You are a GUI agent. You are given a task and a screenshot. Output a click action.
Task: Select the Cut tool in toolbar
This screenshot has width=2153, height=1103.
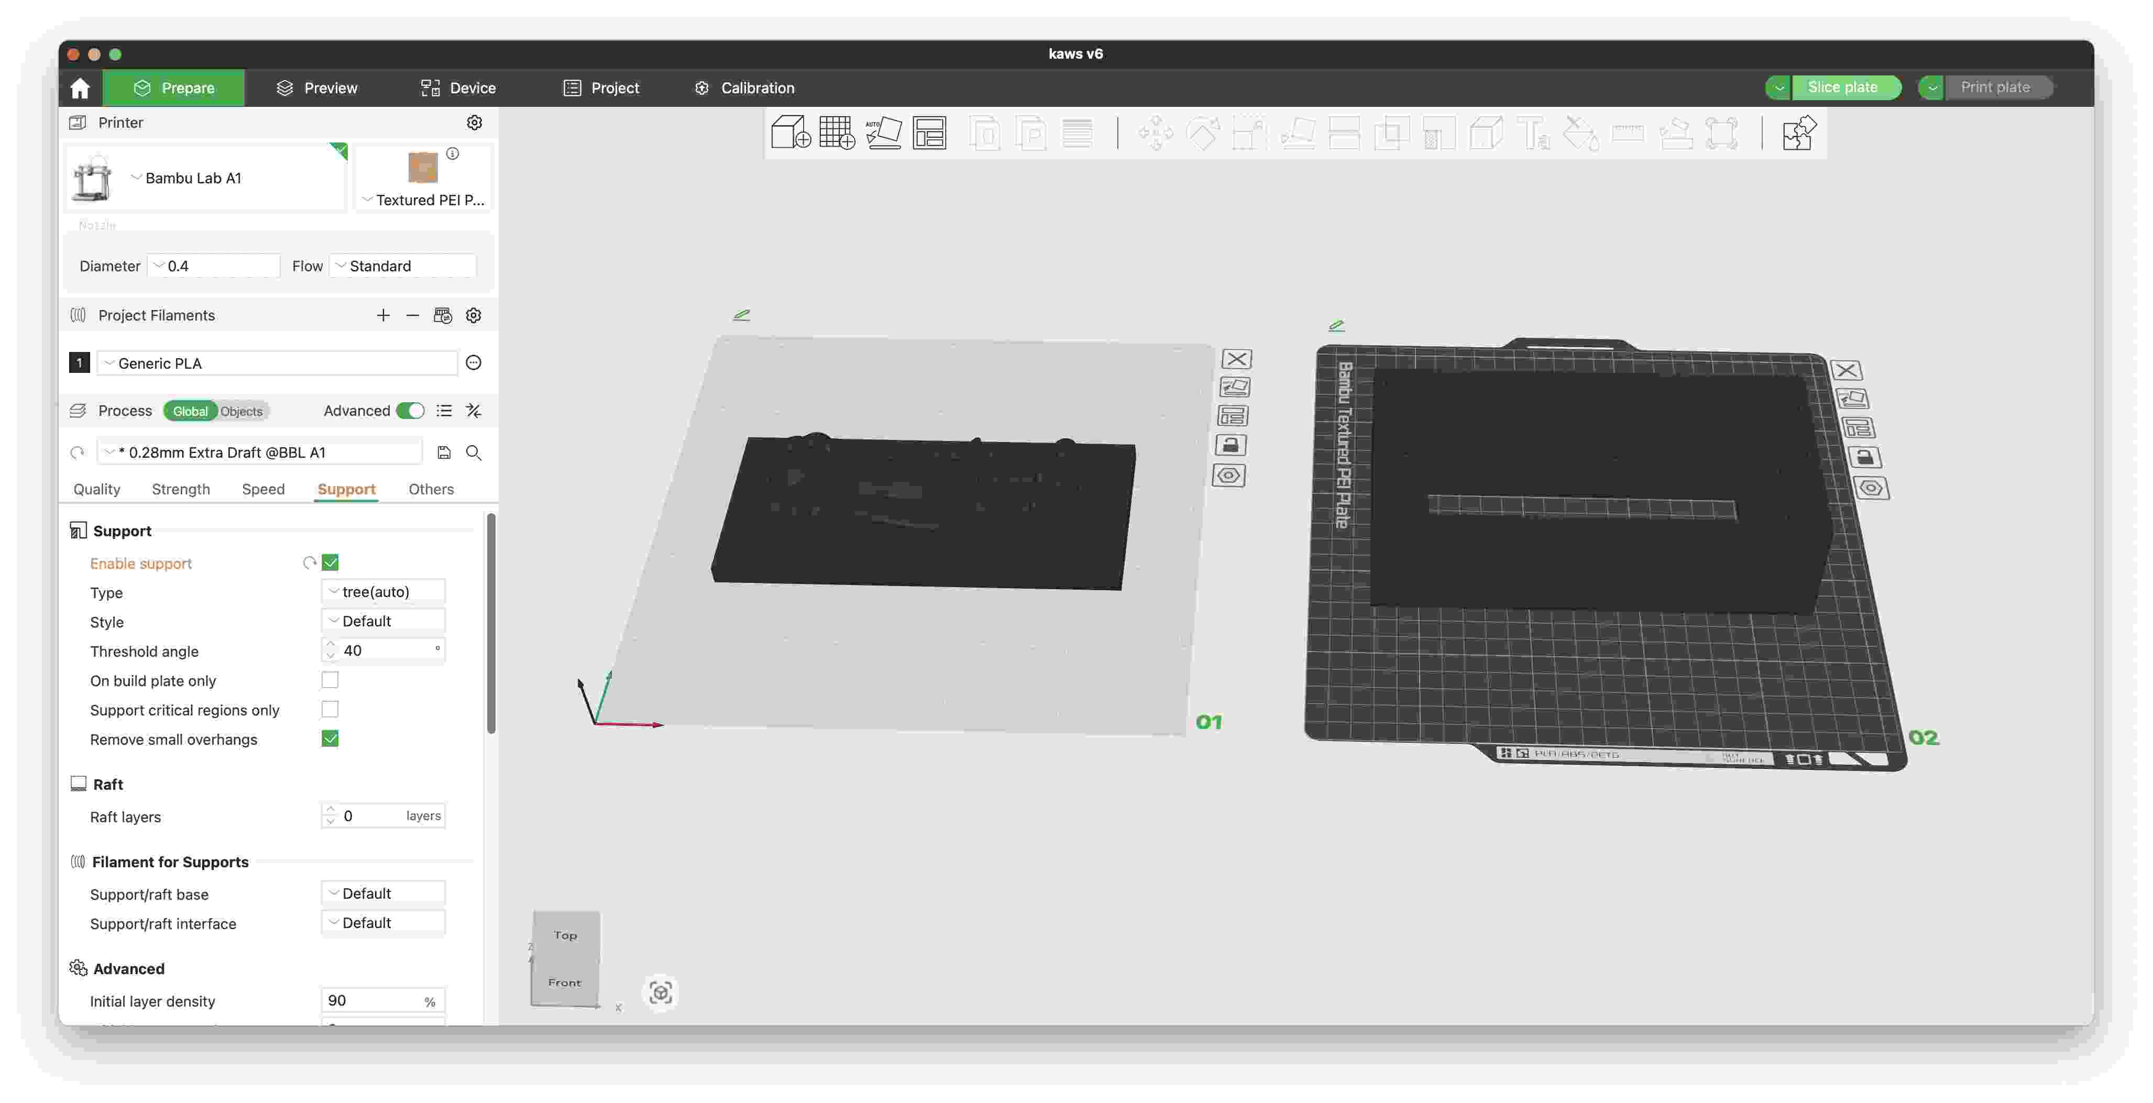[x=1344, y=134]
